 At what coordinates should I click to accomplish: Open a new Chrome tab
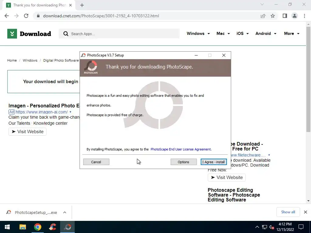(x=82, y=5)
